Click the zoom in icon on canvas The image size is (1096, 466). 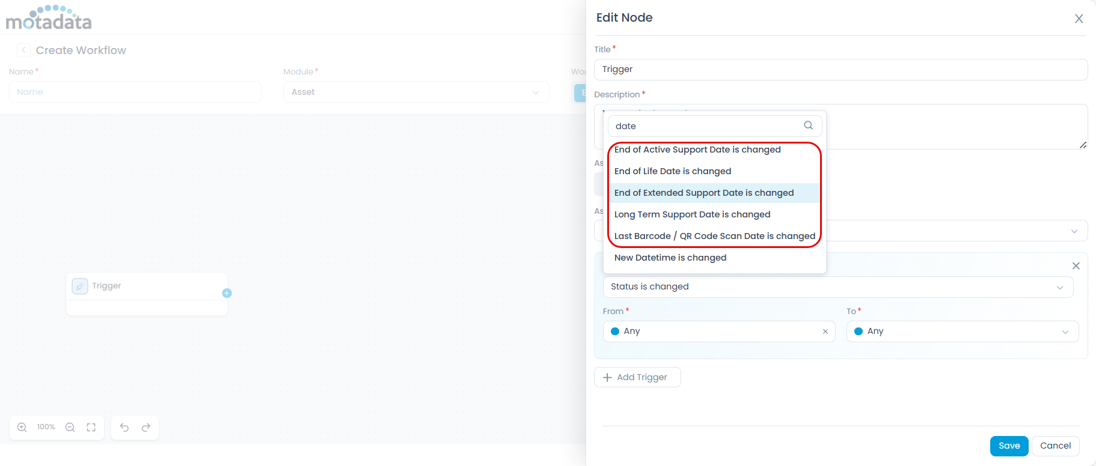[x=22, y=428]
